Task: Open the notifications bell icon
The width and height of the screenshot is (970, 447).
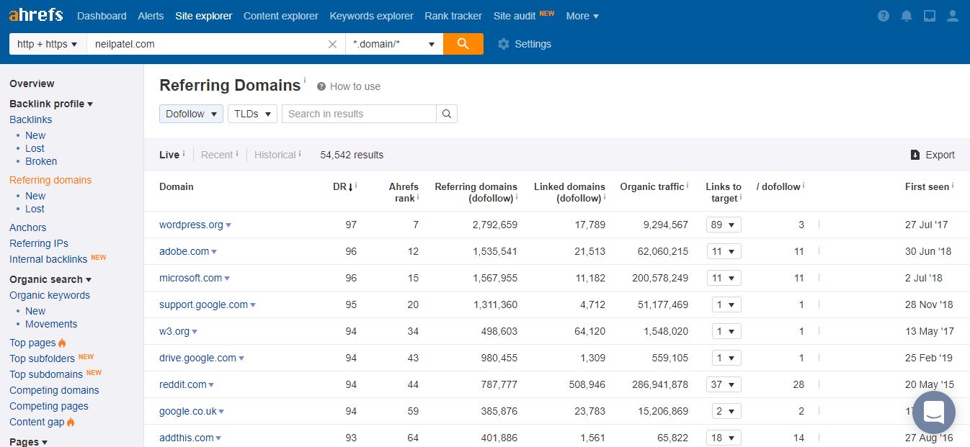Action: (x=907, y=16)
